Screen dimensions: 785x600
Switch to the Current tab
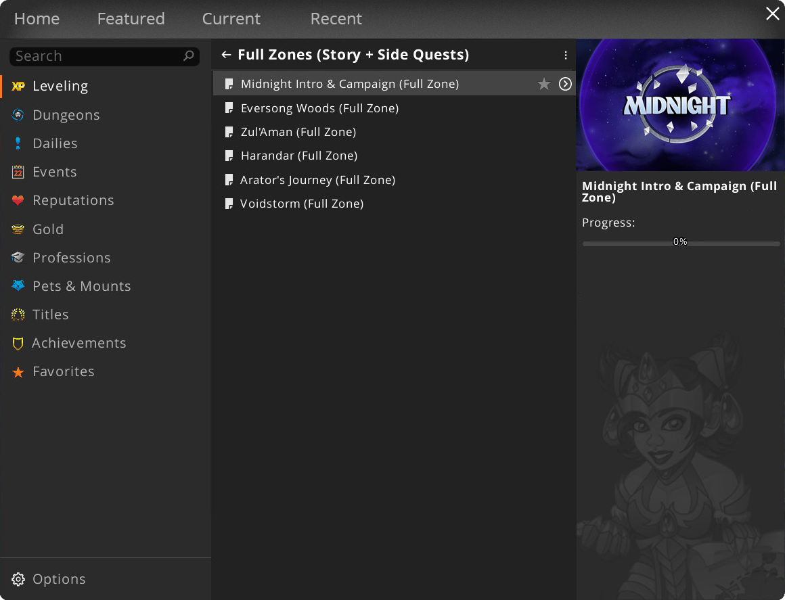click(x=231, y=18)
